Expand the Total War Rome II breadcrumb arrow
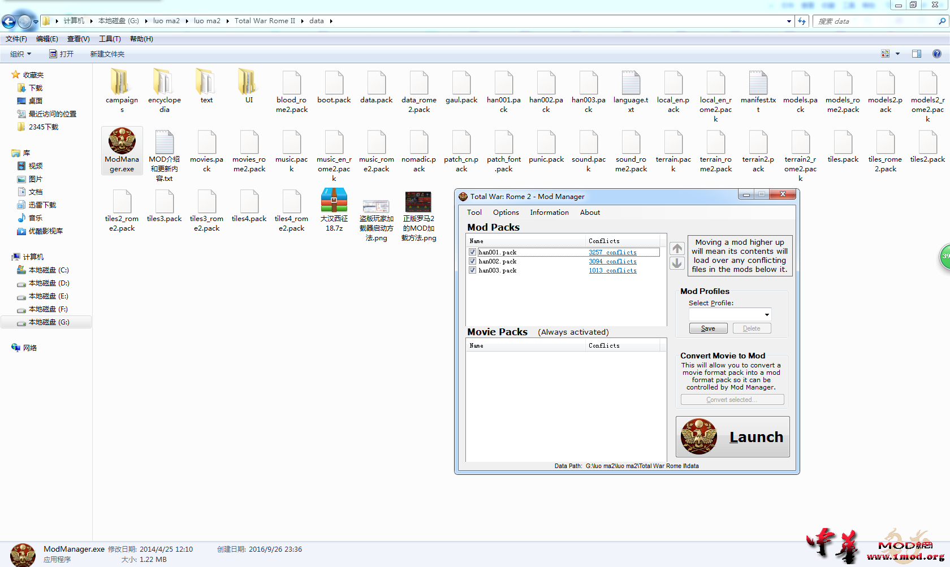The height and width of the screenshot is (567, 950). pos(303,21)
